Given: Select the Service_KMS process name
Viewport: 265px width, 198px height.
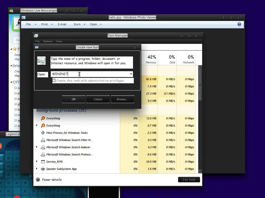Looking at the screenshot, I should click(x=54, y=162).
